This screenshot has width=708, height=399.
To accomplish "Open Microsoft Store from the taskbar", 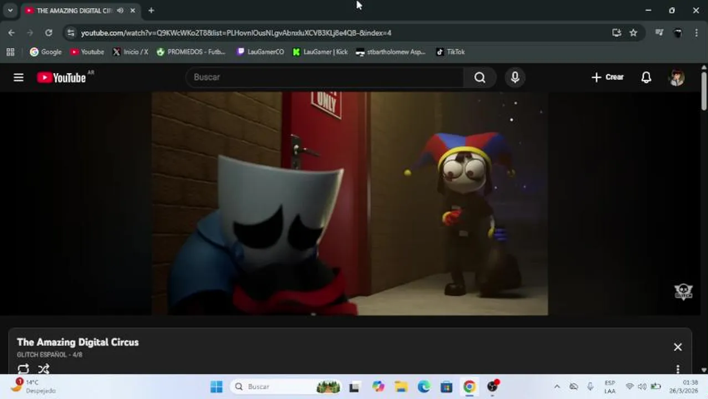I will [x=447, y=386].
